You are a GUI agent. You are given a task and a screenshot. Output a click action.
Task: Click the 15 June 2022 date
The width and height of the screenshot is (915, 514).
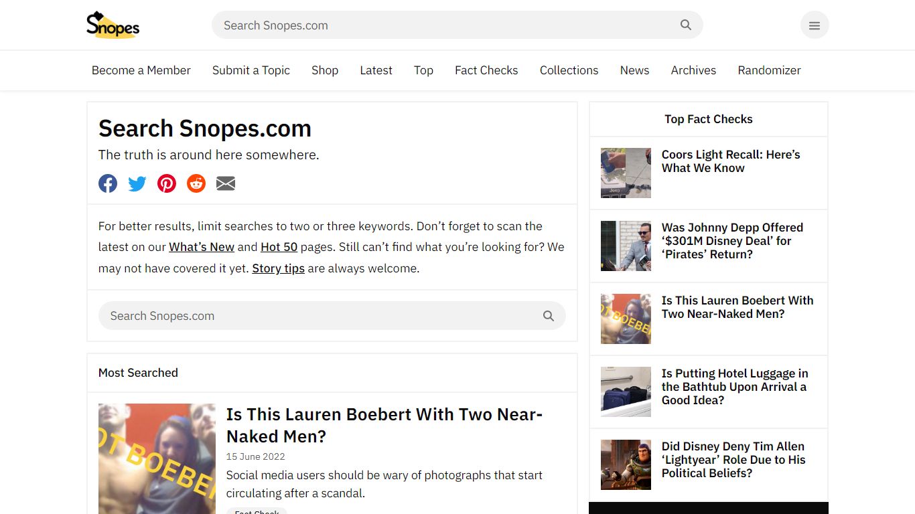[x=255, y=456]
